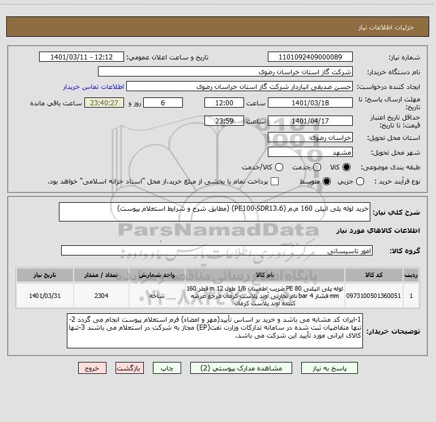Click the تعداد / مقدار column header
Screen dimensions: 436x422
[101, 275]
